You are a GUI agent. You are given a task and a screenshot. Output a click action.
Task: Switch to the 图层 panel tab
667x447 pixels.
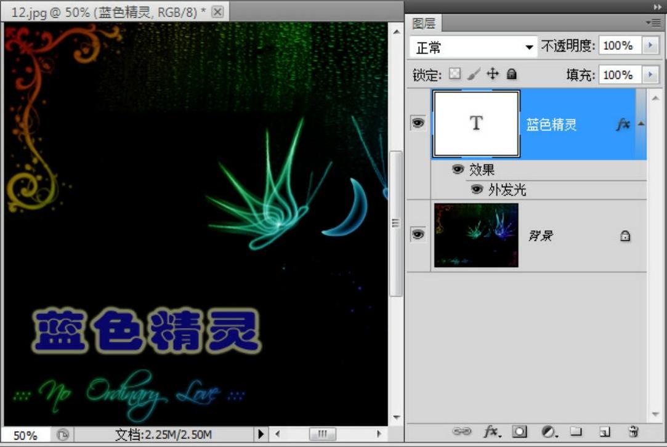click(x=424, y=23)
